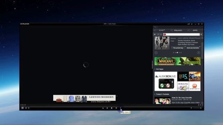Click the Joey Graceffa video thumbnail
The width and height of the screenshot is (223, 125).
[x=163, y=100]
